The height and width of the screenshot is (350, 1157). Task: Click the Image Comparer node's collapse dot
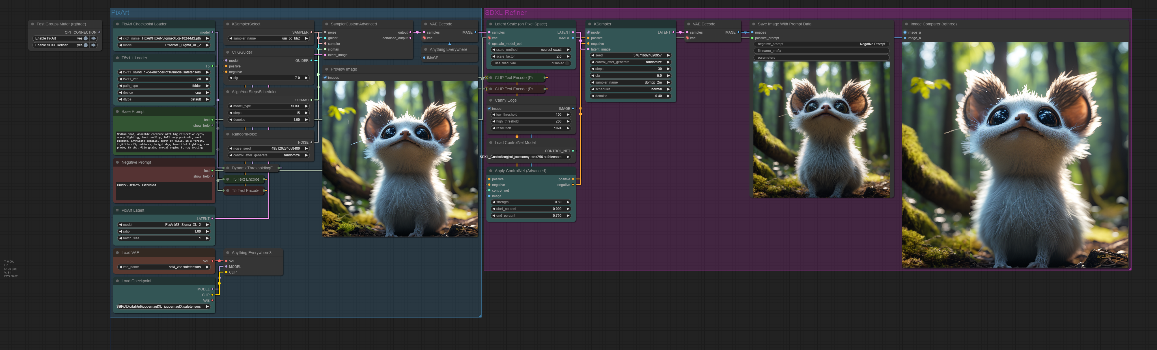(x=906, y=24)
